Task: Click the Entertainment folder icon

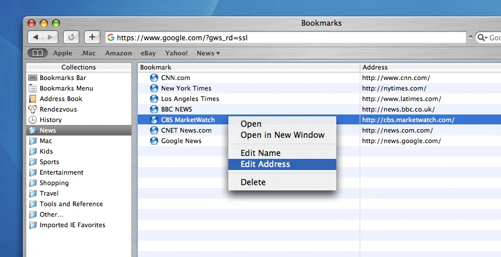Action: click(x=33, y=173)
